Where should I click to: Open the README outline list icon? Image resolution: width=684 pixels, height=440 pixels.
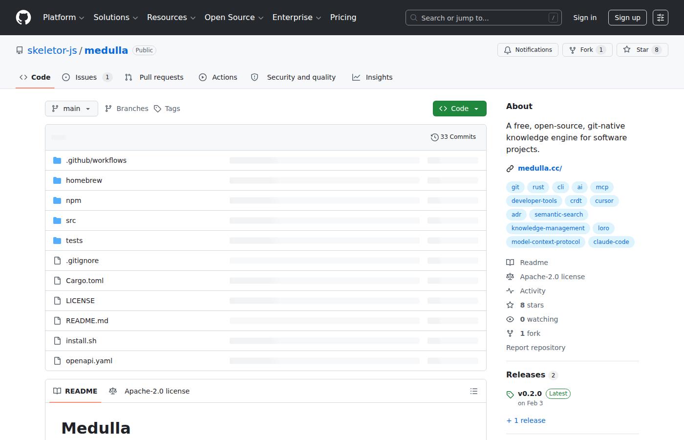pyautogui.click(x=473, y=391)
